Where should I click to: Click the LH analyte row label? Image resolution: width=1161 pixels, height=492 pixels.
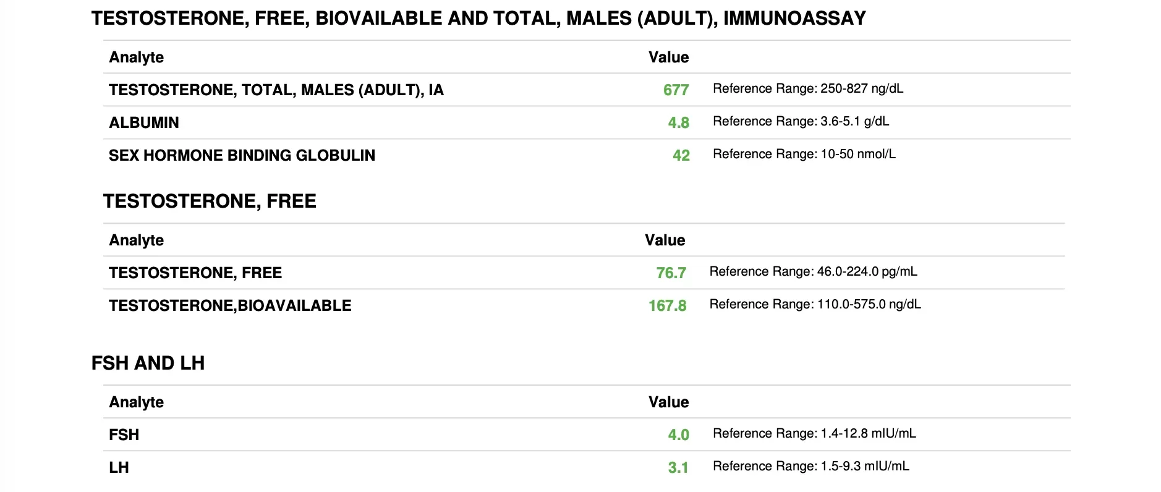click(x=119, y=468)
